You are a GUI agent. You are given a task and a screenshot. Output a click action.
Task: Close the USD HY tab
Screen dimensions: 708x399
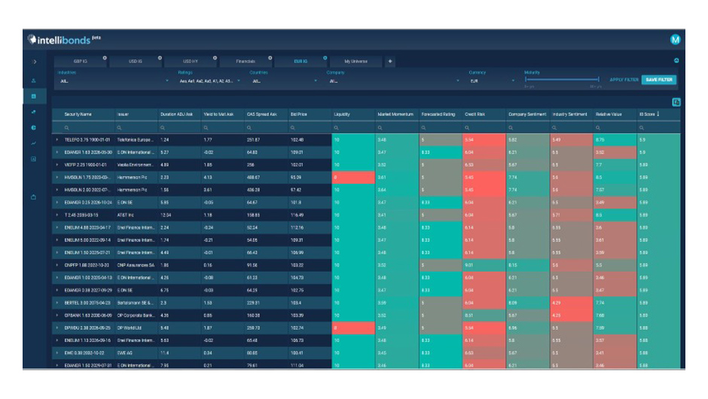[215, 58]
